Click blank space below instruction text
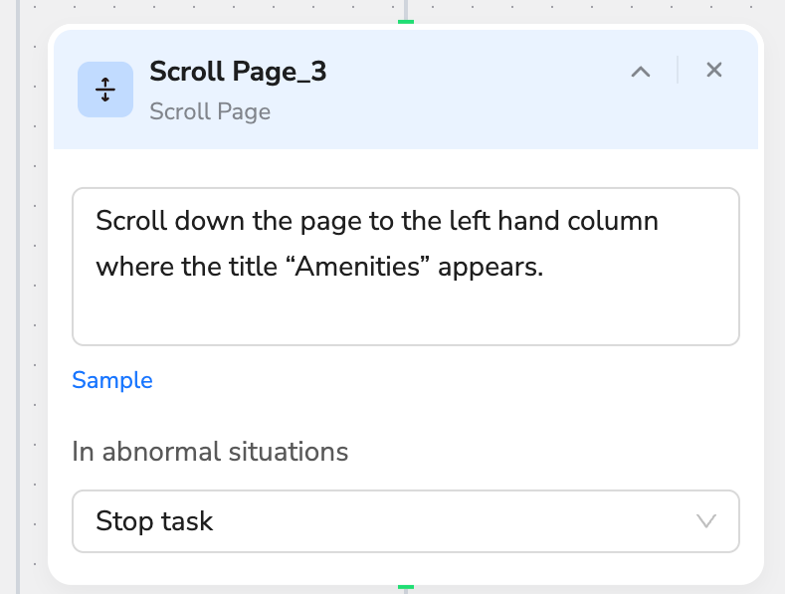786x595 pixels. (x=406, y=315)
